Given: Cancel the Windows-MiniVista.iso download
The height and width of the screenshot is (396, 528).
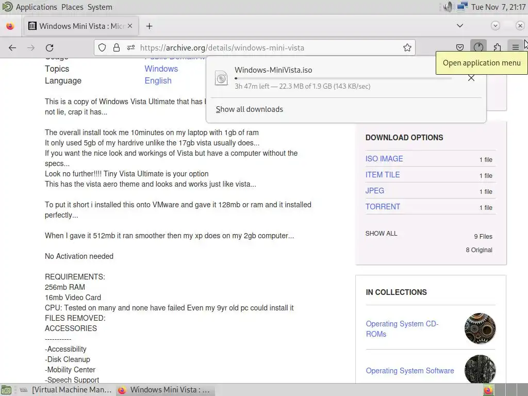Looking at the screenshot, I should pyautogui.click(x=471, y=78).
